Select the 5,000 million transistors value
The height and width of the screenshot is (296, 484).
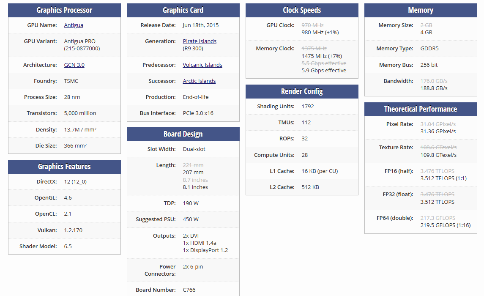tap(80, 113)
